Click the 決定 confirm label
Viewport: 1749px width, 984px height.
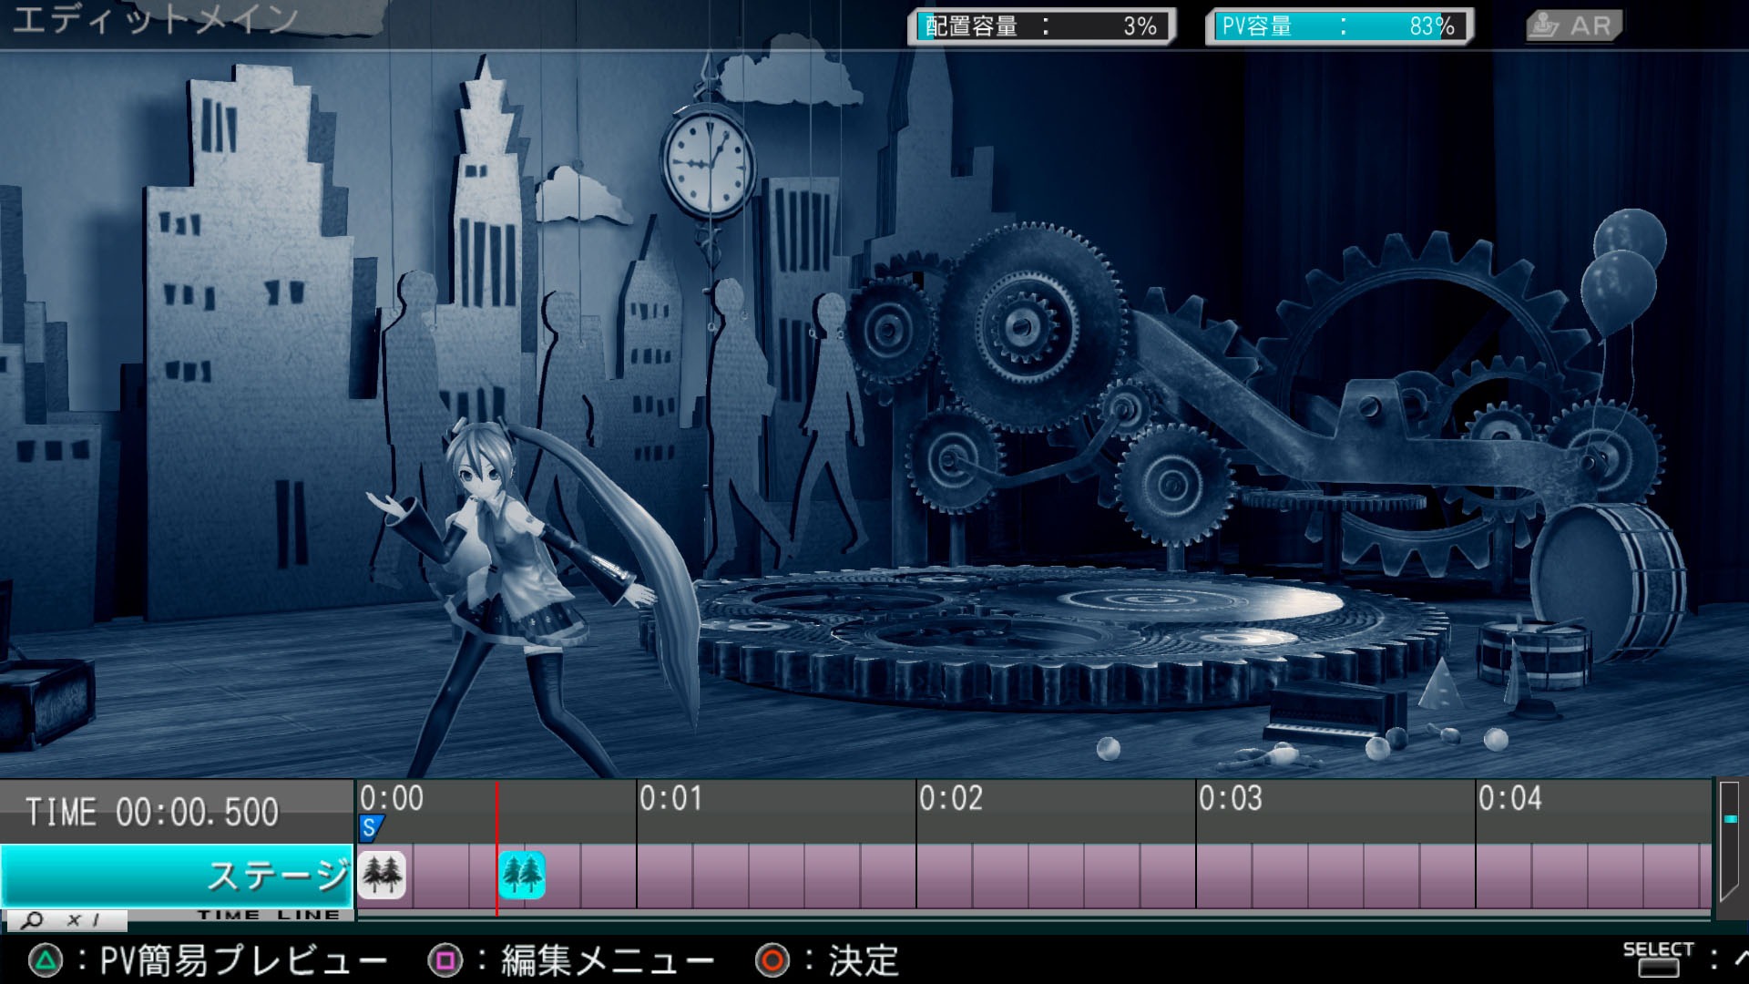pos(863,961)
